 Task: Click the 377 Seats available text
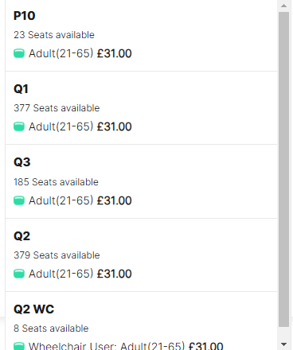click(x=57, y=108)
